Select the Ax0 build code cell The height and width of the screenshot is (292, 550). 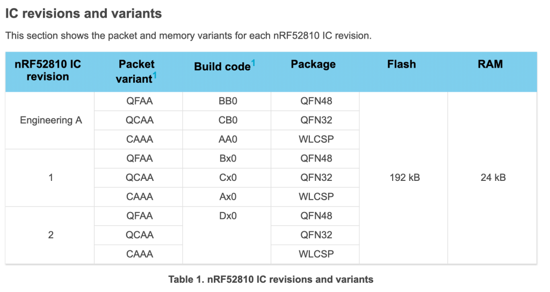click(x=228, y=197)
